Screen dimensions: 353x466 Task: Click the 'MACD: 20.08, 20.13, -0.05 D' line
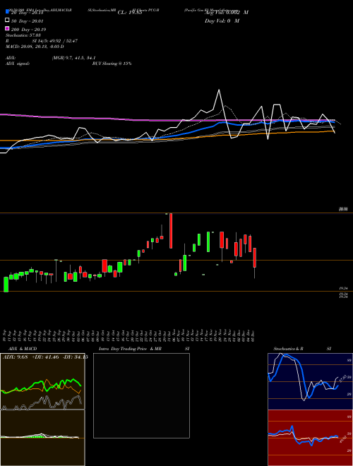[35, 47]
